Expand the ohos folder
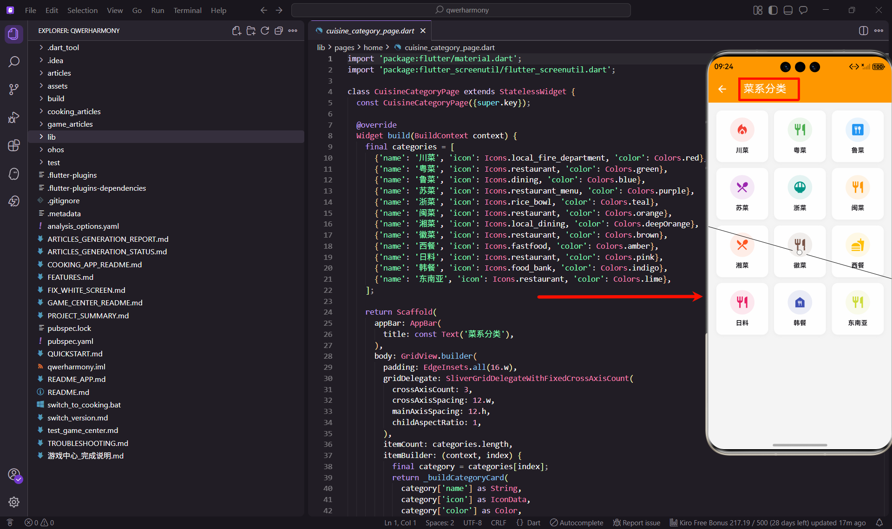 55,149
